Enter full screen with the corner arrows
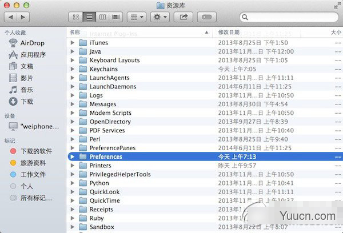The height and width of the screenshot is (233, 343). (336, 6)
